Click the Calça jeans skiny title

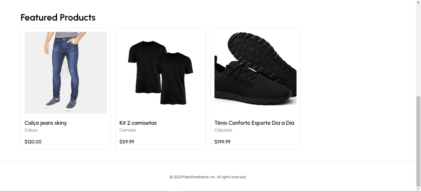tap(46, 123)
